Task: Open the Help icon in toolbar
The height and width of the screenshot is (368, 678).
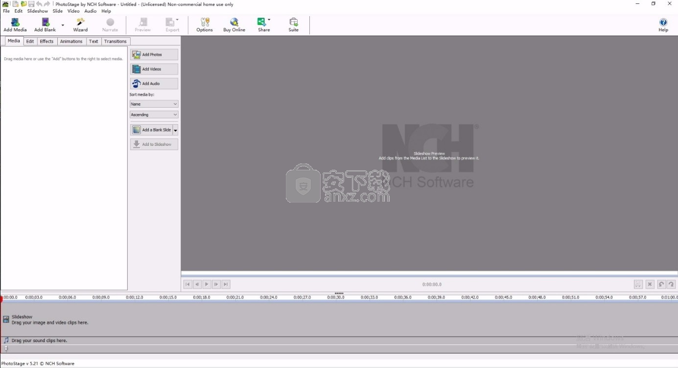Action: click(x=663, y=25)
